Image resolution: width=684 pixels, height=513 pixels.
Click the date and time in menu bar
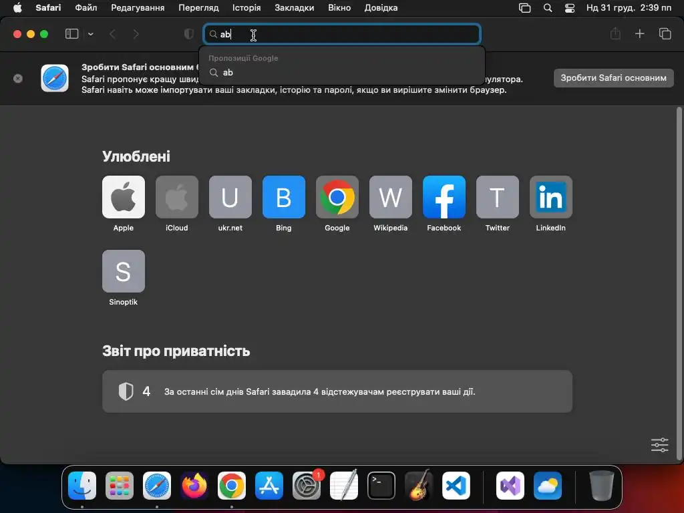(x=629, y=7)
